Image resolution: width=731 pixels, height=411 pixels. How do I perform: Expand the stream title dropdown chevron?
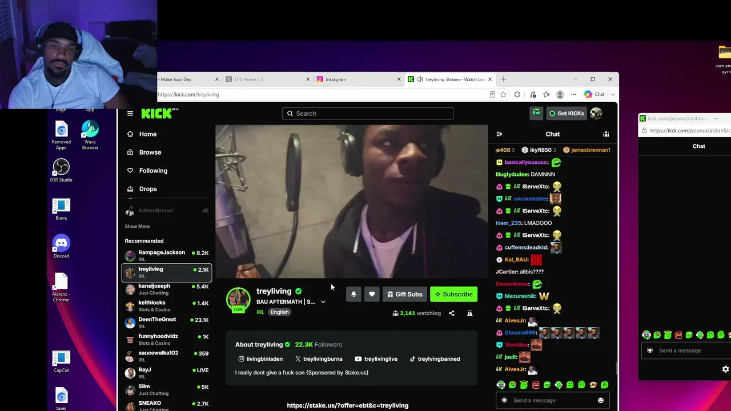tap(323, 302)
